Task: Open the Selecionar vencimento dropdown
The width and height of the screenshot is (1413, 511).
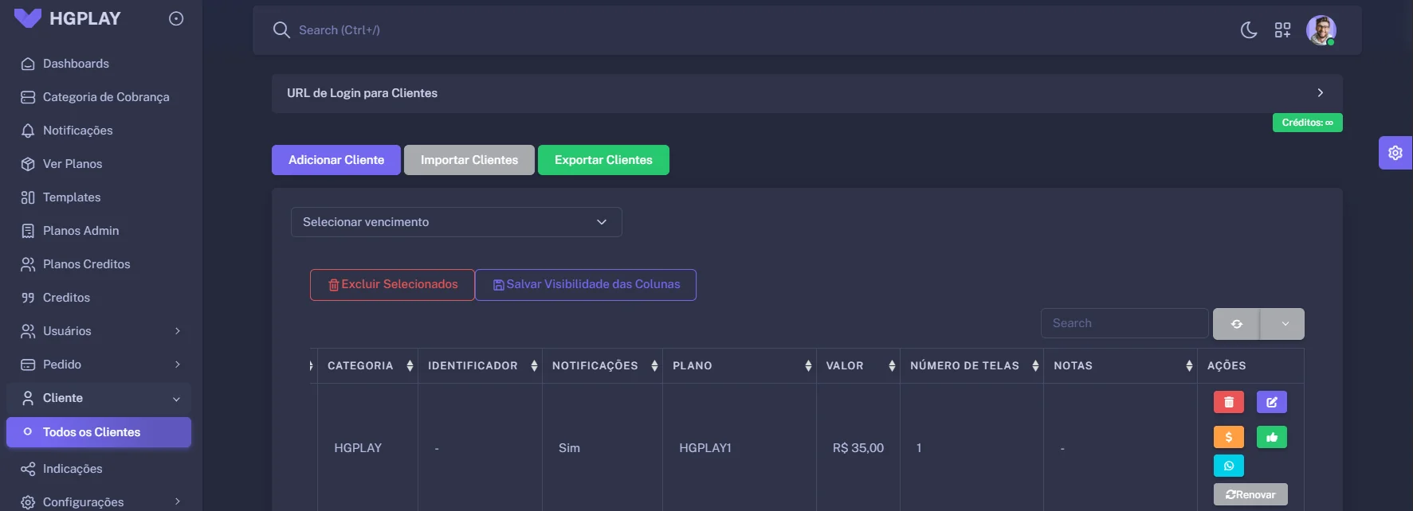Action: [x=456, y=222]
